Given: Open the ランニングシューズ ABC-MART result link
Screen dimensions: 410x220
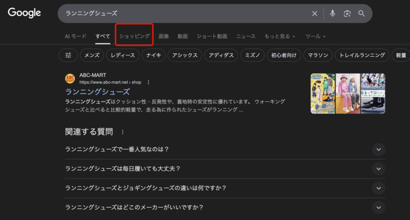Looking at the screenshot, I should 97,92.
